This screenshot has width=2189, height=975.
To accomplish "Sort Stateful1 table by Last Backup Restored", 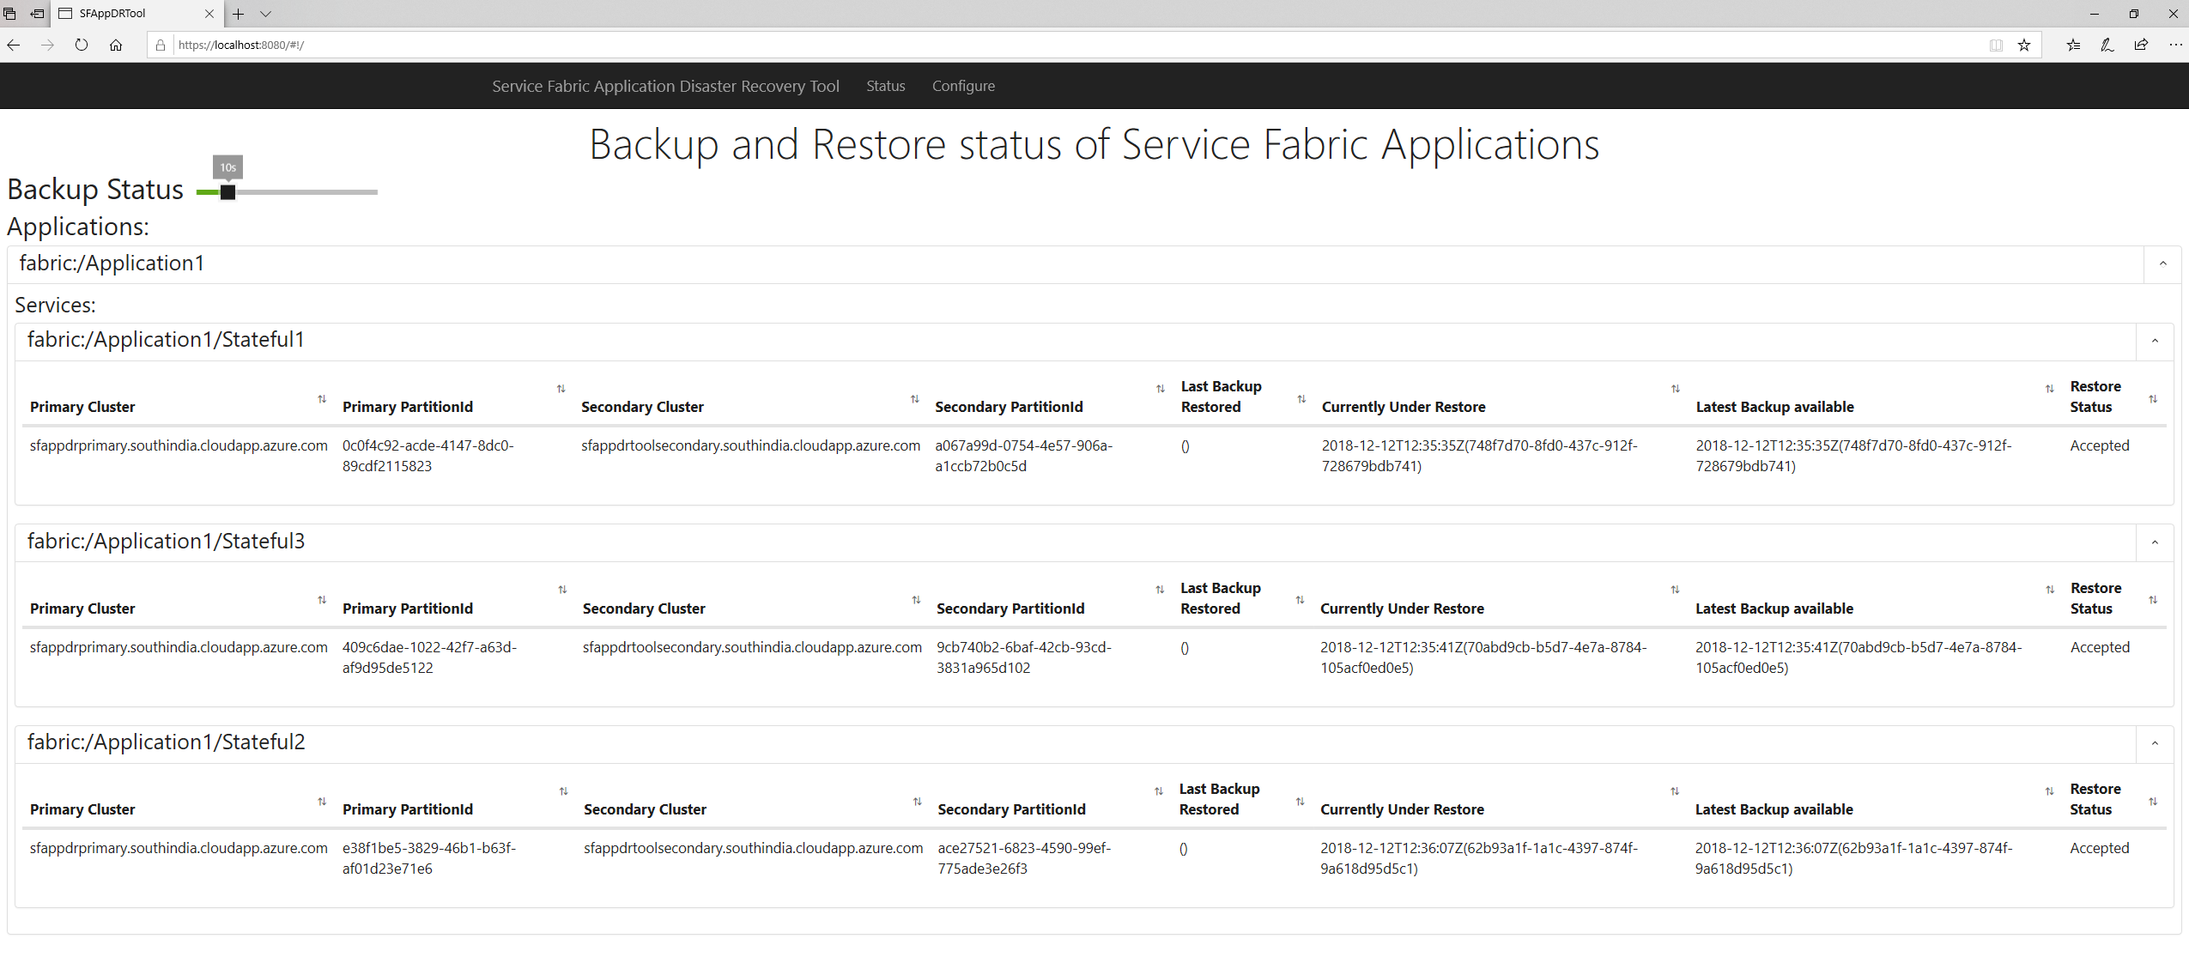I will [1301, 399].
